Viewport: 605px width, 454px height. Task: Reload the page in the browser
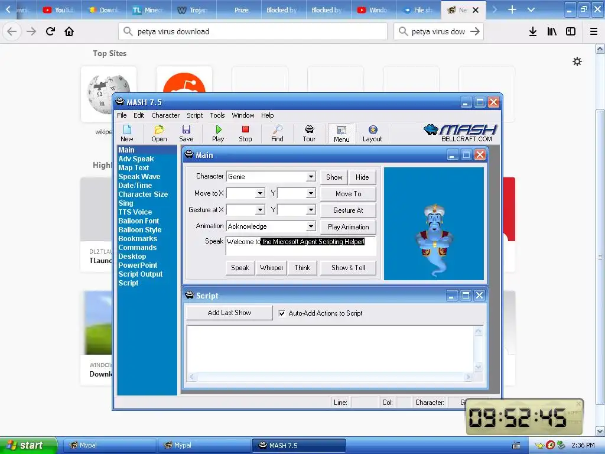tap(50, 31)
